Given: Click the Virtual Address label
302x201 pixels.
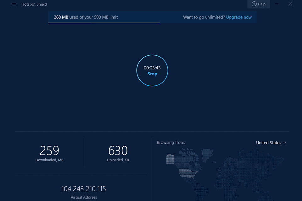Looking at the screenshot, I should 84,197.
